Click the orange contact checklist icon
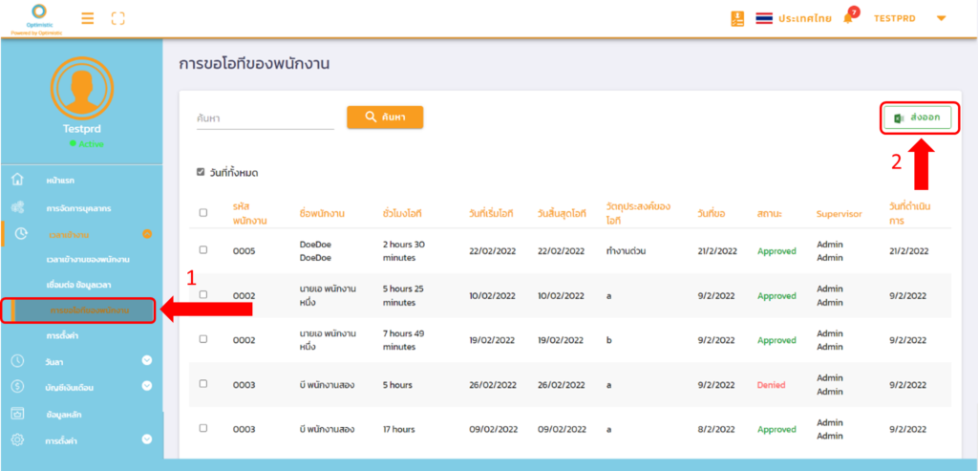The width and height of the screenshot is (978, 471). tap(737, 18)
